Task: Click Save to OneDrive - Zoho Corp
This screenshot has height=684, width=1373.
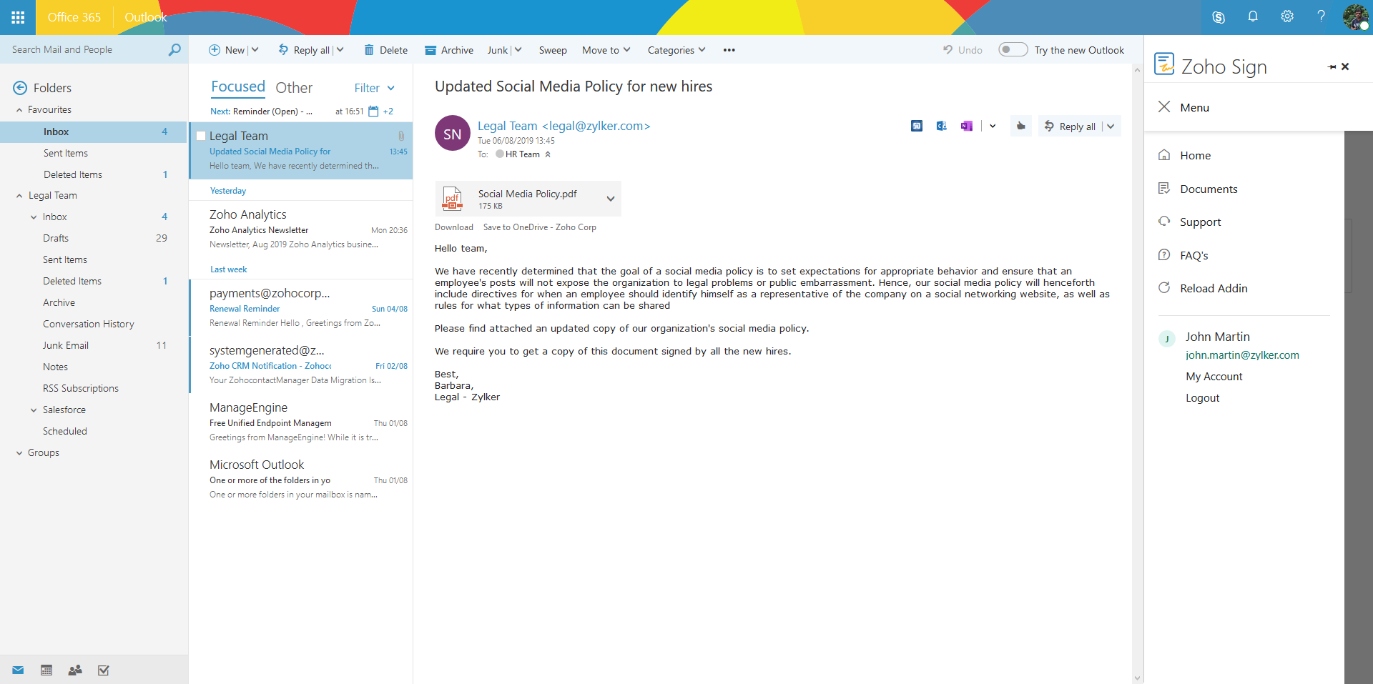Action: [x=540, y=227]
